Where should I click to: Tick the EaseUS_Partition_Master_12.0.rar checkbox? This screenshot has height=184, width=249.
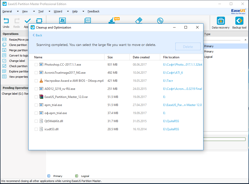36,97
